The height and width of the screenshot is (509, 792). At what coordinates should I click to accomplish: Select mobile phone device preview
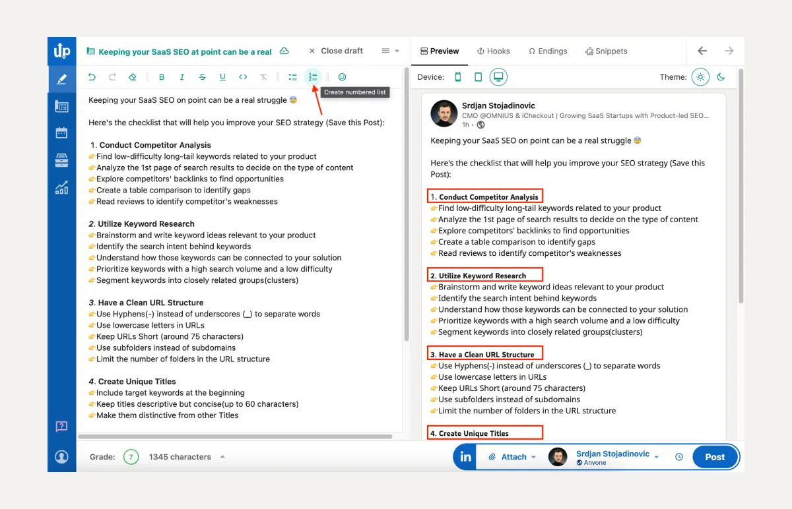458,77
